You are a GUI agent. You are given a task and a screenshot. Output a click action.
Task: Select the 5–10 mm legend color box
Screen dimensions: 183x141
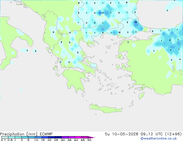[x=31, y=137]
